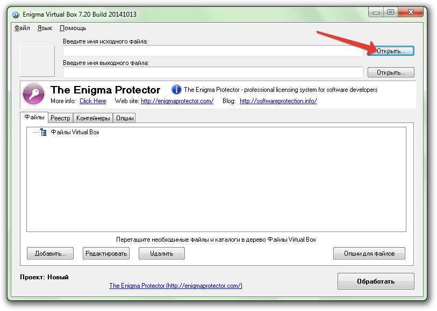Select the Файлы Virtual Box tree root
This screenshot has width=437, height=311.
point(75,132)
